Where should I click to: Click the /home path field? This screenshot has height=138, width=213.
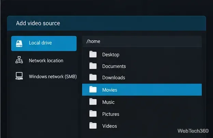(x=142, y=42)
